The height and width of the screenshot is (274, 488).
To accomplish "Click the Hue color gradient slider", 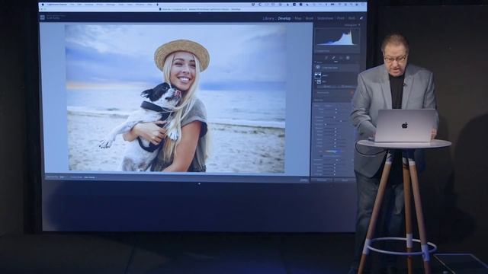I will coord(333,151).
